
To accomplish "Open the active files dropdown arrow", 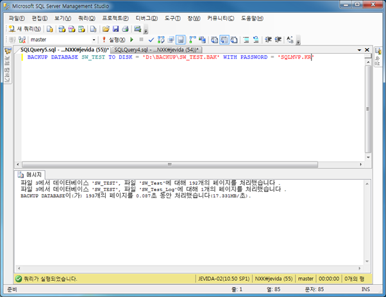I will click(359, 50).
